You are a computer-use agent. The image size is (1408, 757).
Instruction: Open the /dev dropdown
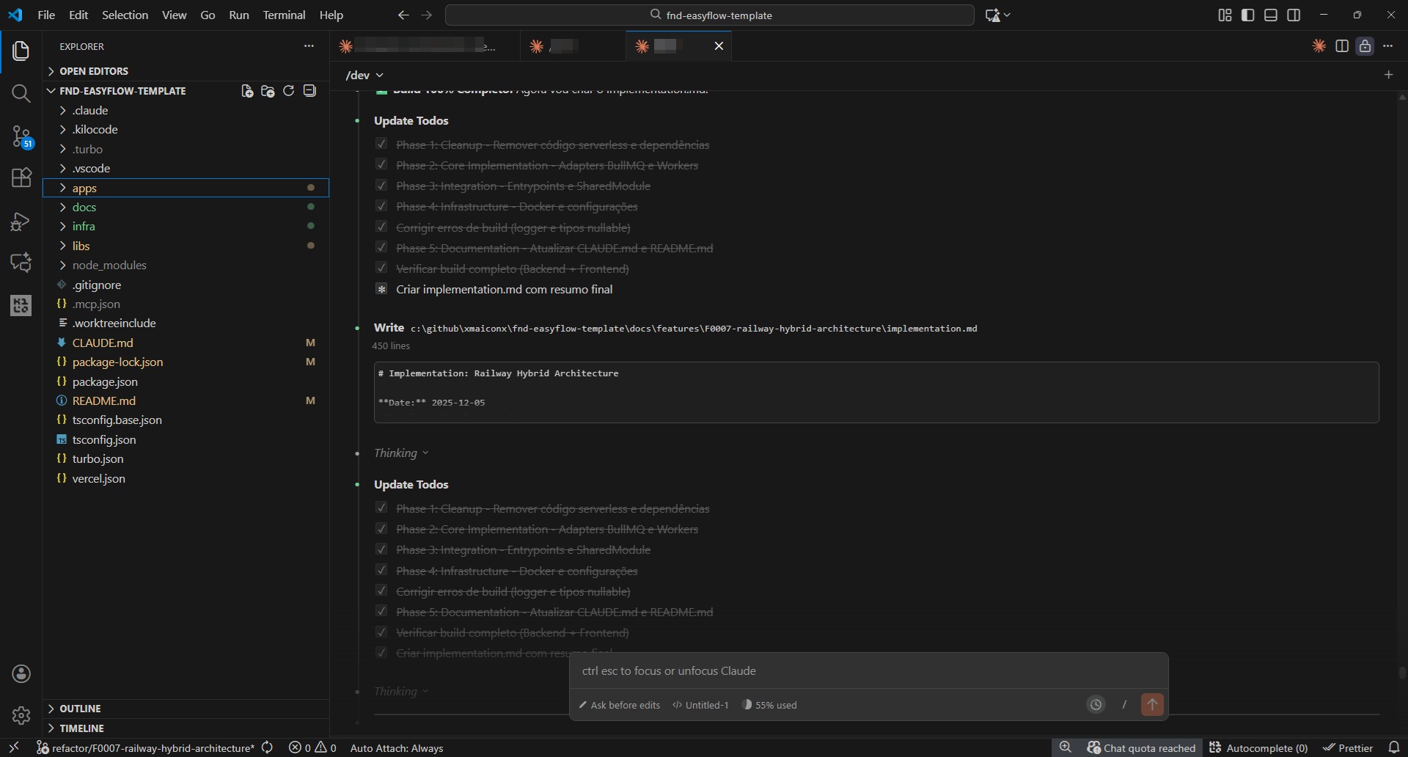(x=364, y=75)
